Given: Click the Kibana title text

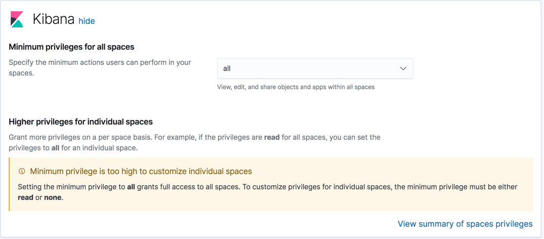Looking at the screenshot, I should (x=53, y=19).
